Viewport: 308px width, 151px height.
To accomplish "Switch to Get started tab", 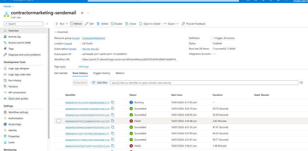I will (61, 73).
